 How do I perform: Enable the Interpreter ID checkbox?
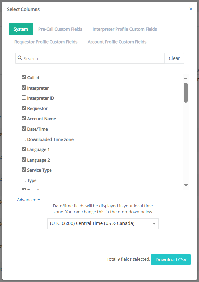tap(24, 98)
